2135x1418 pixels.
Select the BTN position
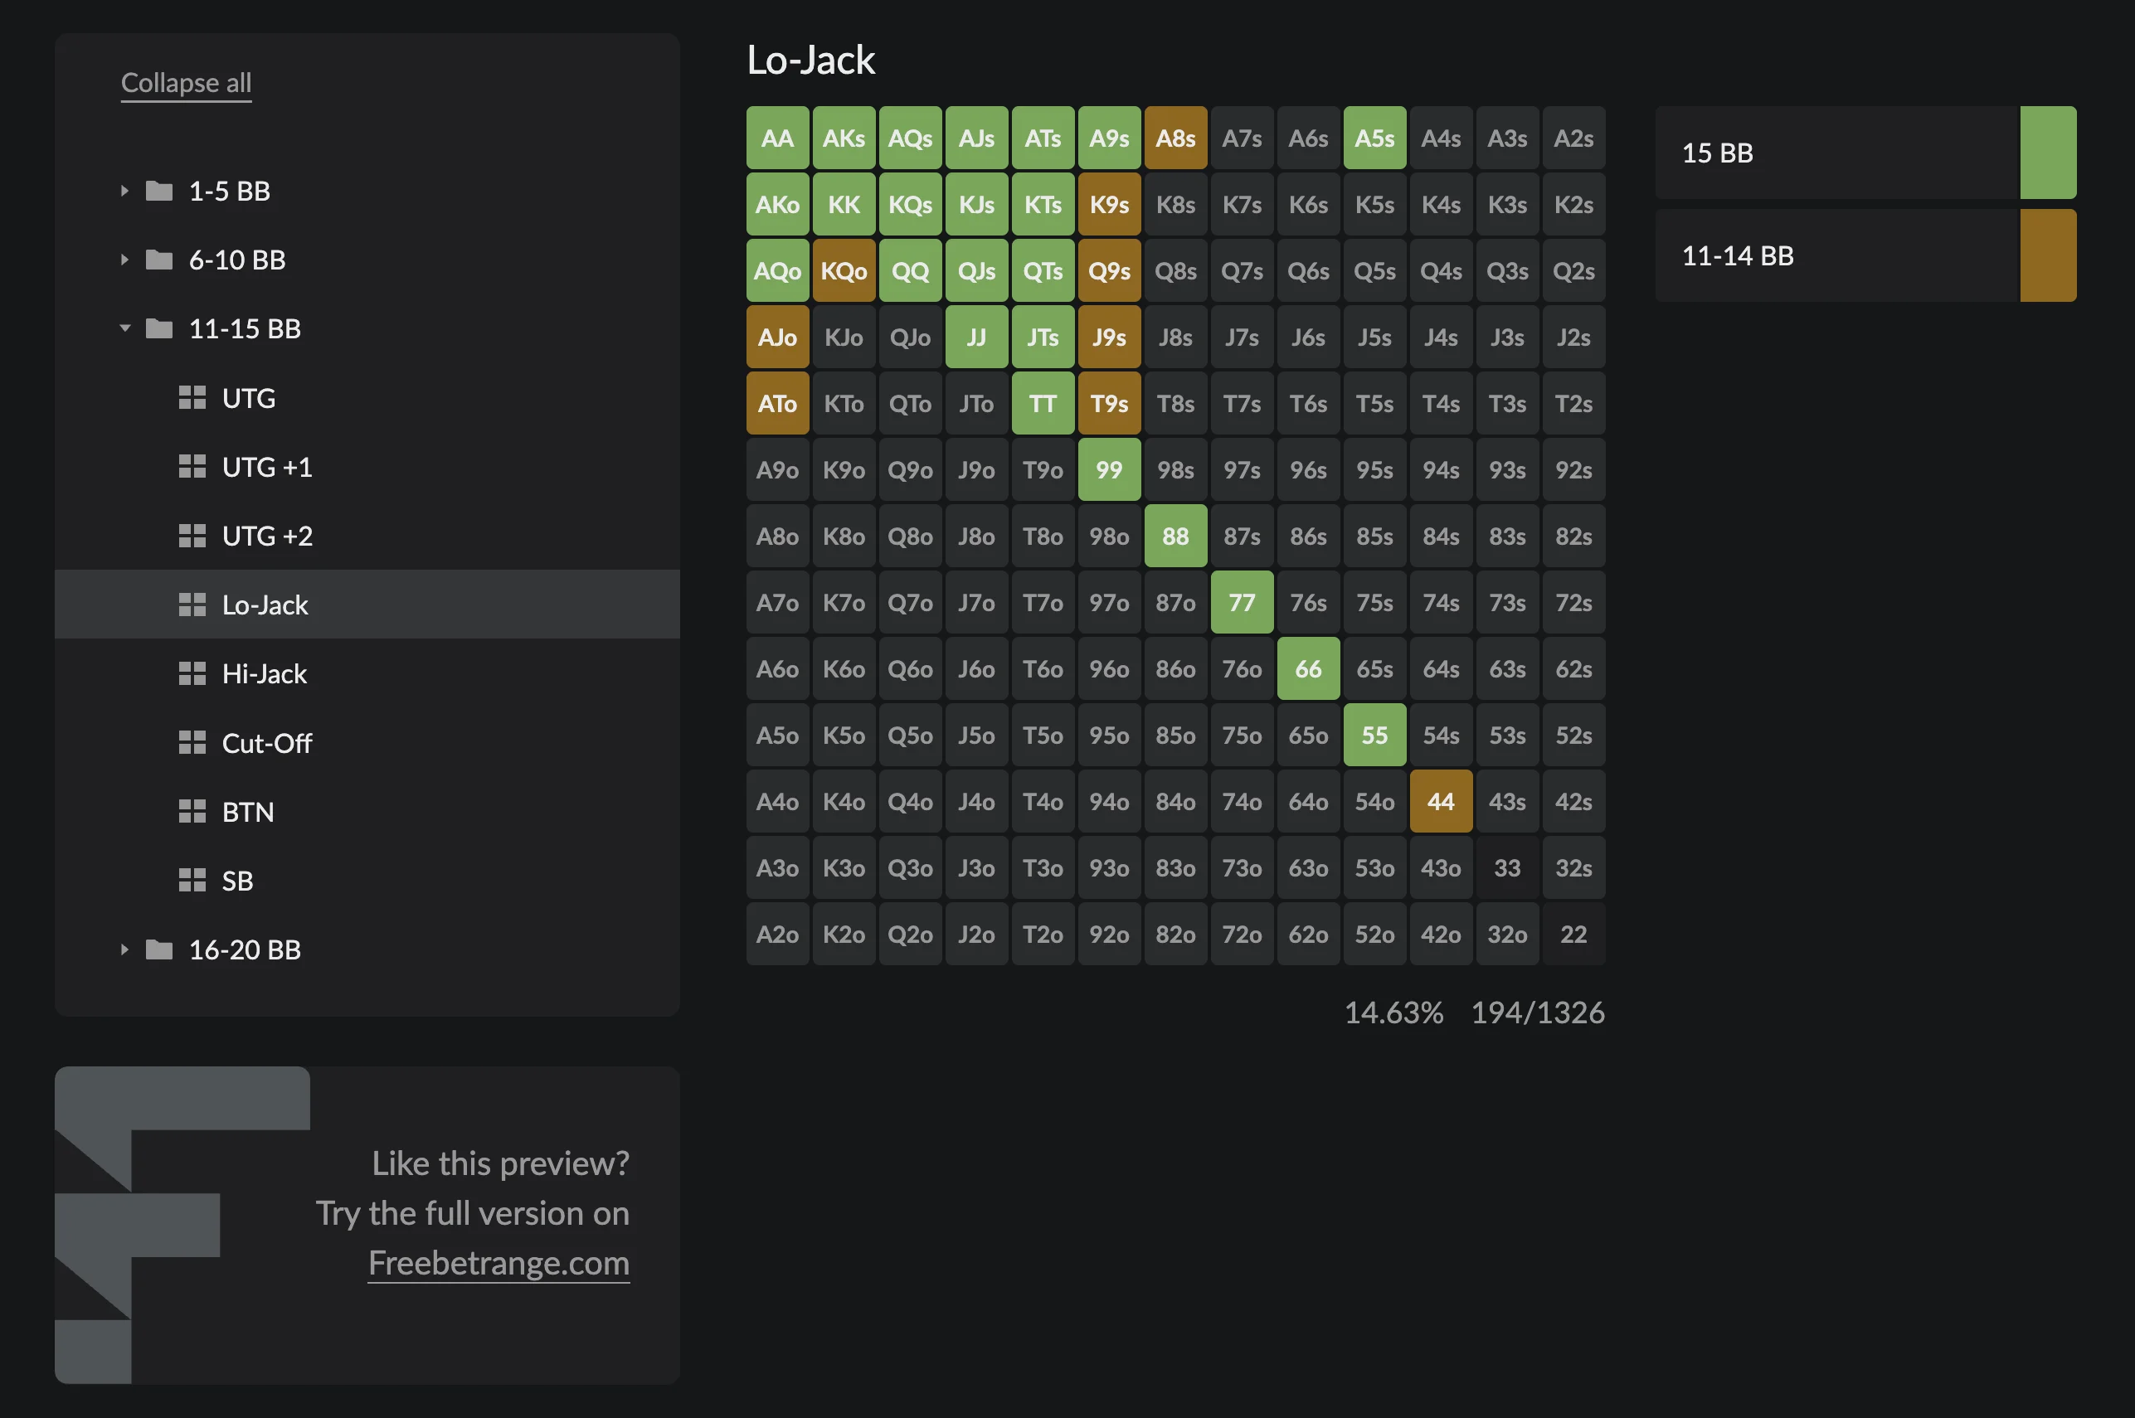pos(367,811)
